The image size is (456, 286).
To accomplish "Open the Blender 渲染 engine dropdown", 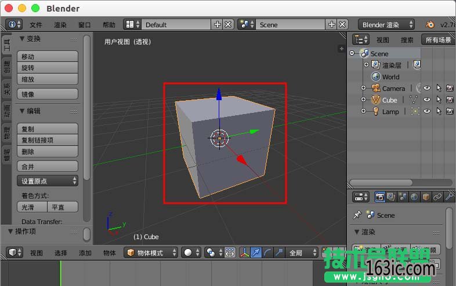I will pos(386,25).
